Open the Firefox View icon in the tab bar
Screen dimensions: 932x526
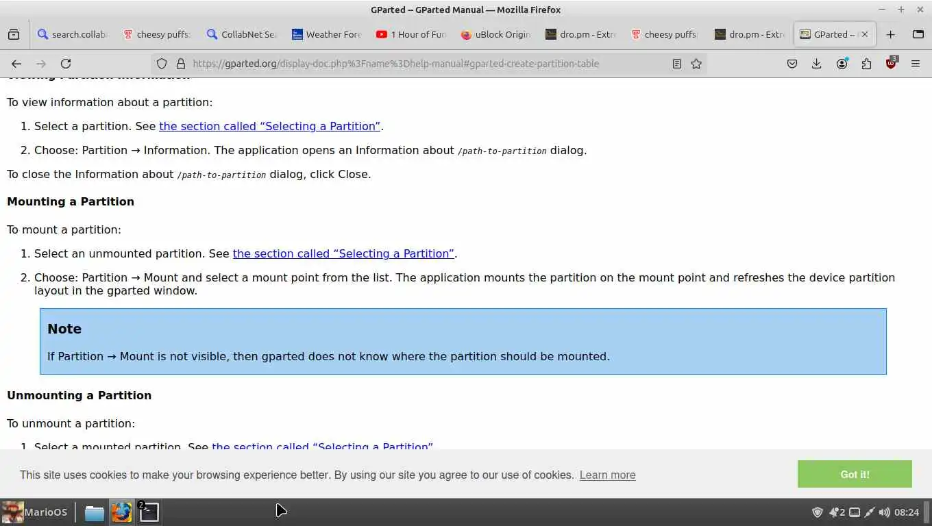(14, 34)
